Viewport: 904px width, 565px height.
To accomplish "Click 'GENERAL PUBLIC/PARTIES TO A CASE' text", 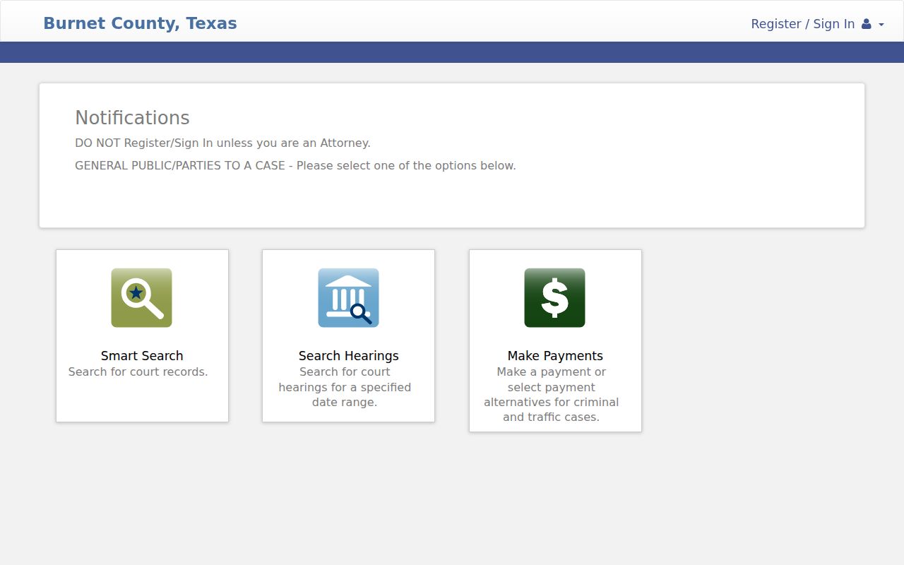I will (295, 166).
